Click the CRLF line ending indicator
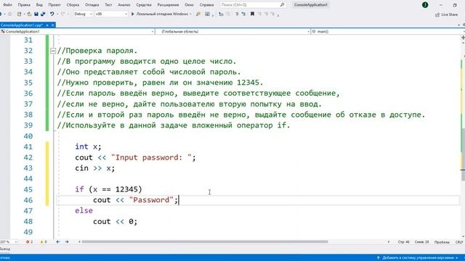465x261 pixels. point(459,242)
